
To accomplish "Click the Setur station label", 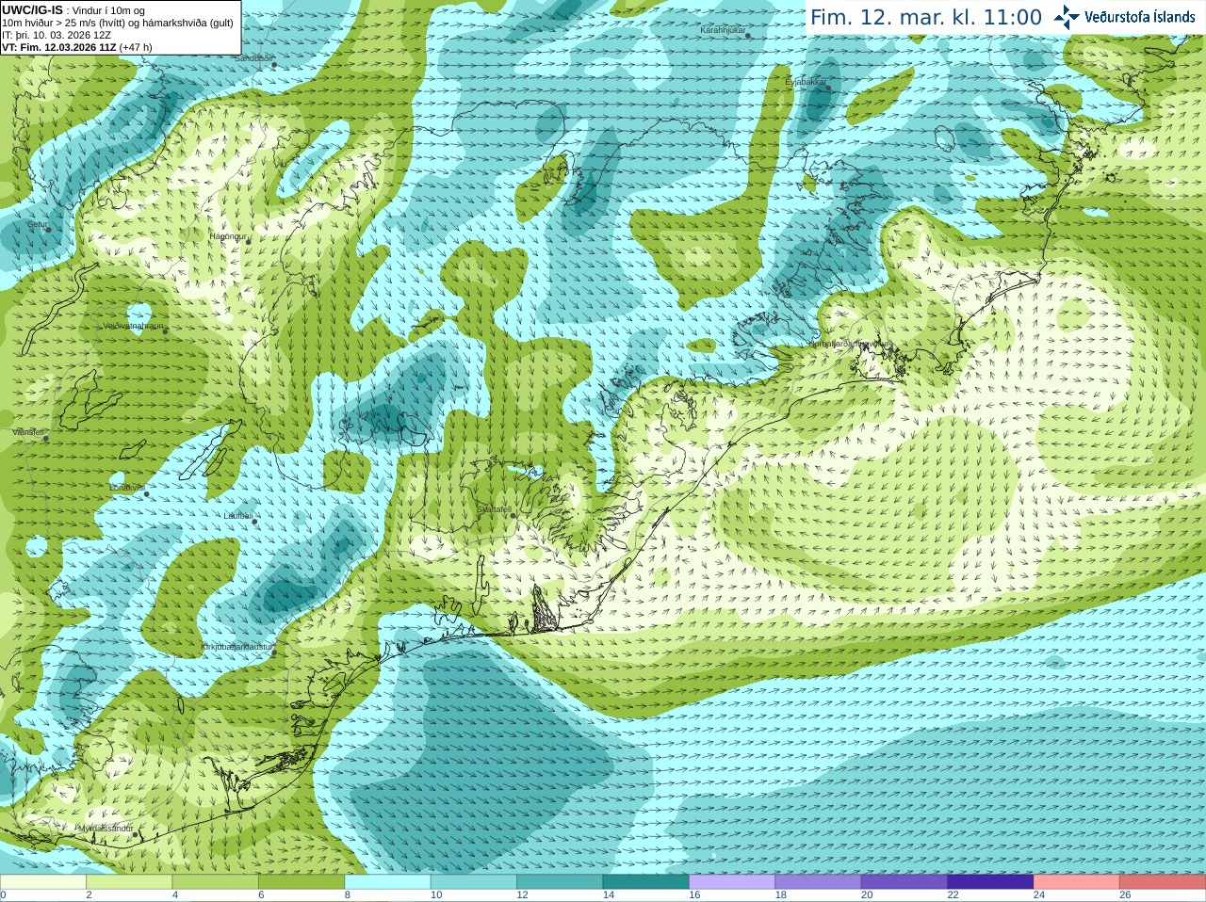I will coord(37,225).
